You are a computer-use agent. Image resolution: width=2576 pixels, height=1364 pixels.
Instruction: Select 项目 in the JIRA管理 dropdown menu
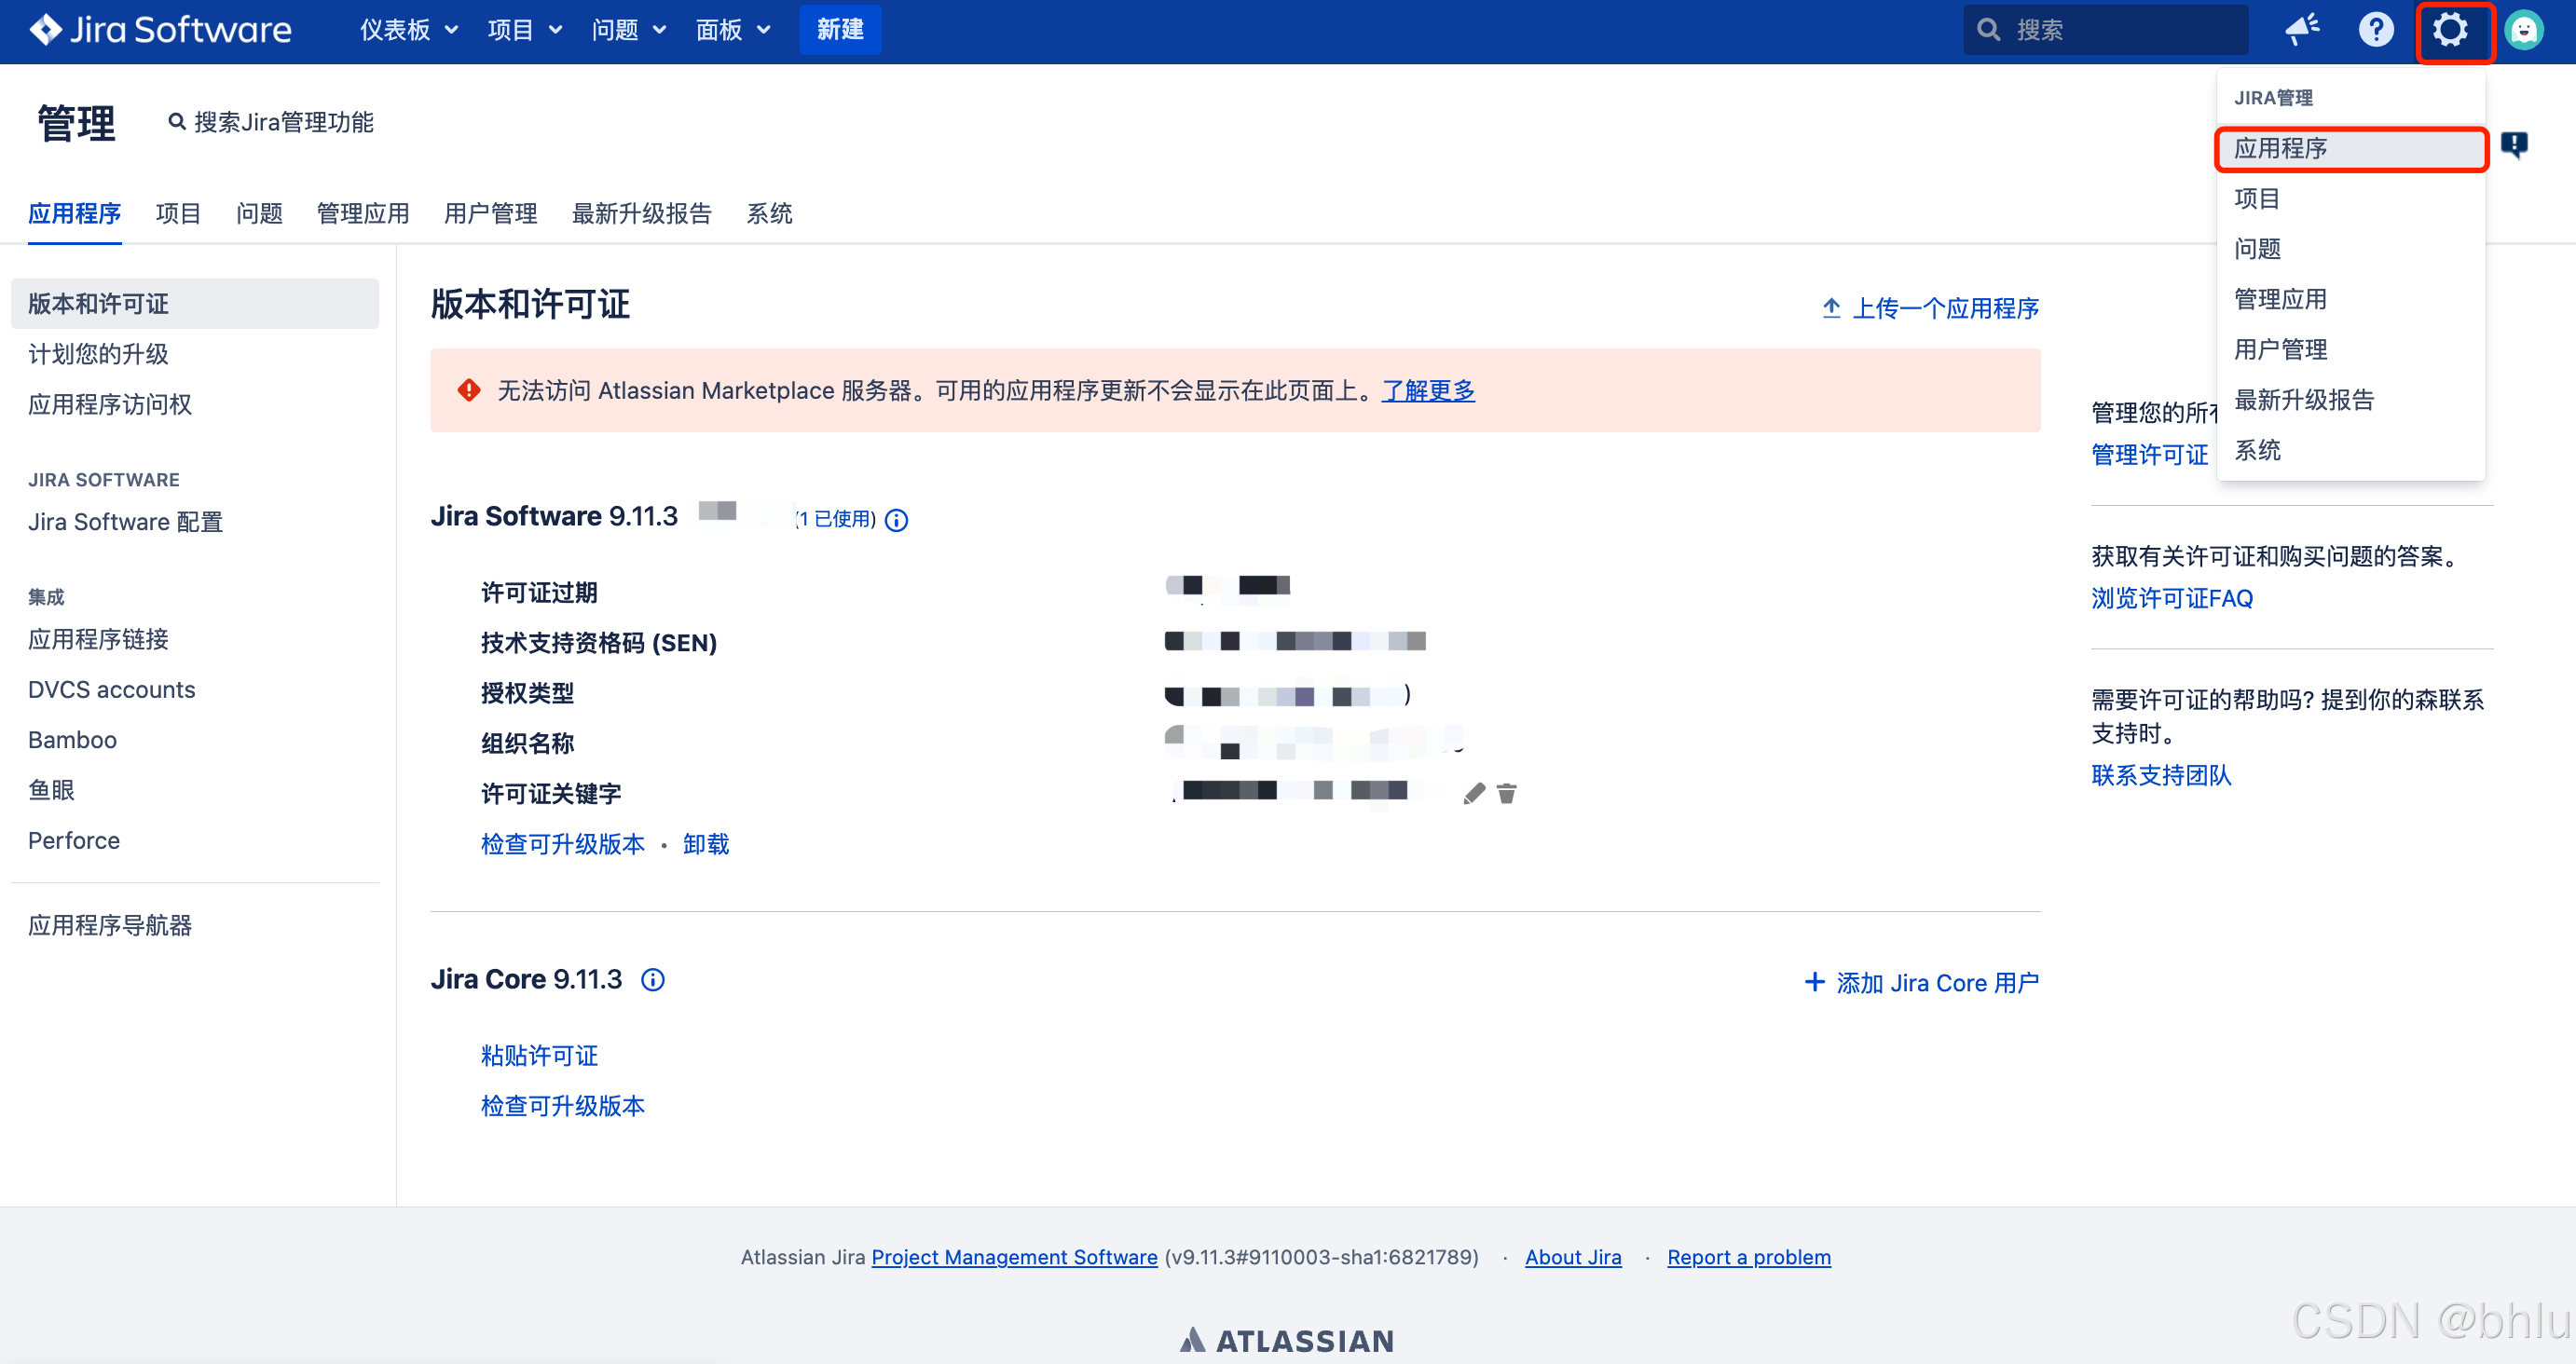point(2351,199)
